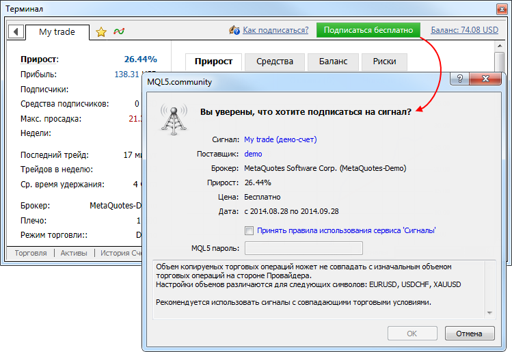Click the Последний трейд: label
The height and width of the screenshot is (352, 512).
[55, 155]
